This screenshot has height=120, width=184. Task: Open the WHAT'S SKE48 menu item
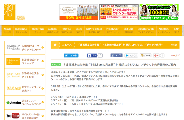(94, 31)
